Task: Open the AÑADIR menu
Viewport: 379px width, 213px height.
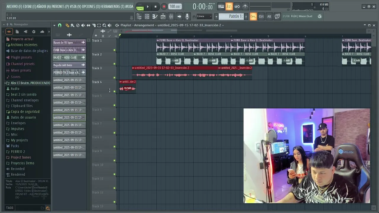Action: [x=44, y=7]
